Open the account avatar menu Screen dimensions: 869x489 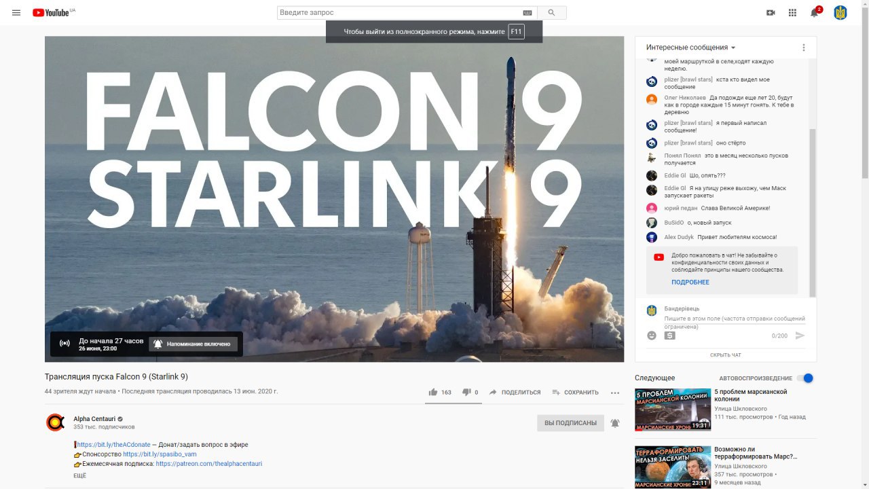click(840, 12)
